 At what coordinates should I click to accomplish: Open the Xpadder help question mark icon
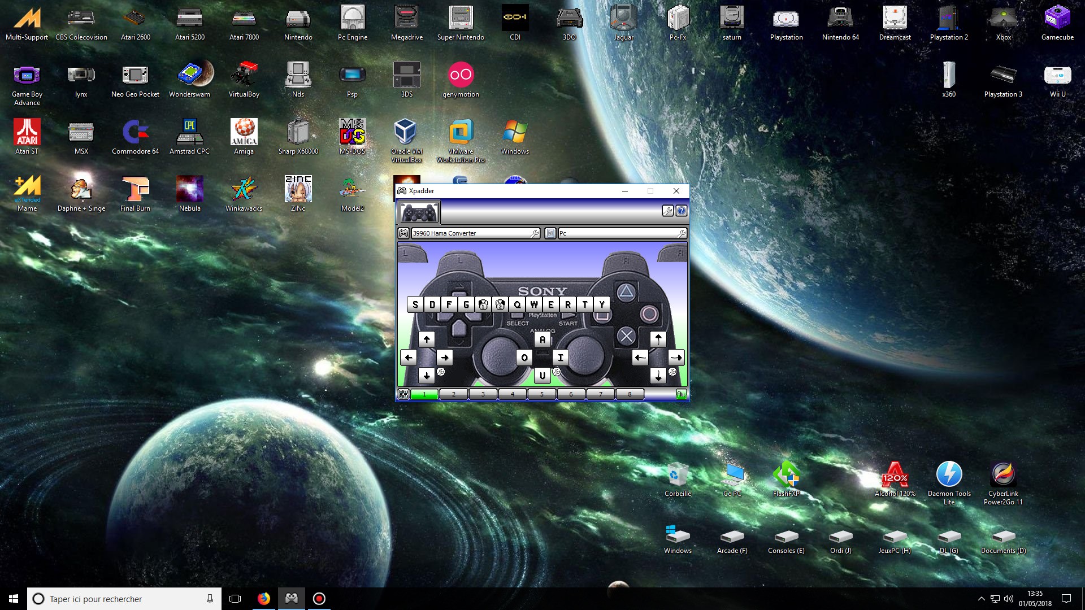pos(682,211)
